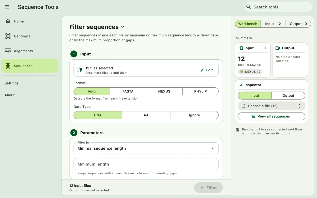Click 'Output folder not selected' text

(89, 190)
